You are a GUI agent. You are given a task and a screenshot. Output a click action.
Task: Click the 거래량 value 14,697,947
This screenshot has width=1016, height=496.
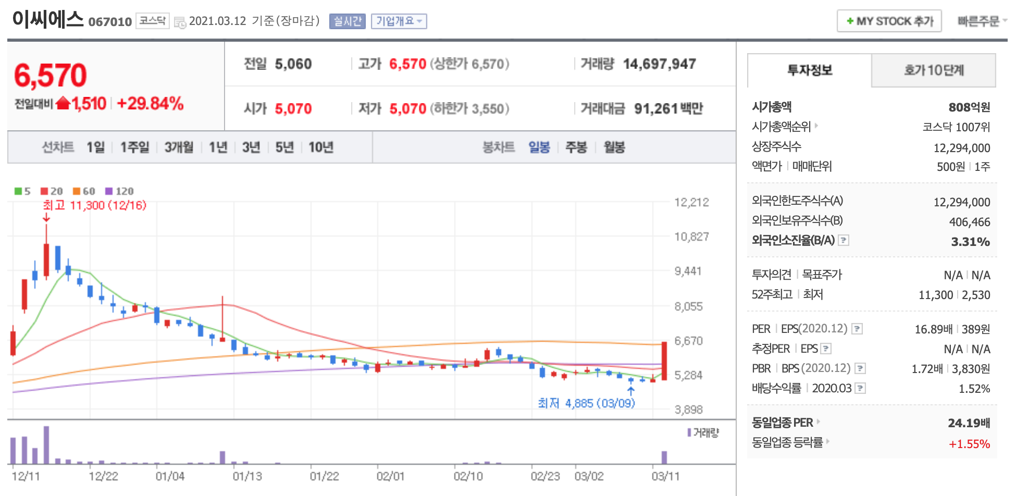tap(660, 64)
